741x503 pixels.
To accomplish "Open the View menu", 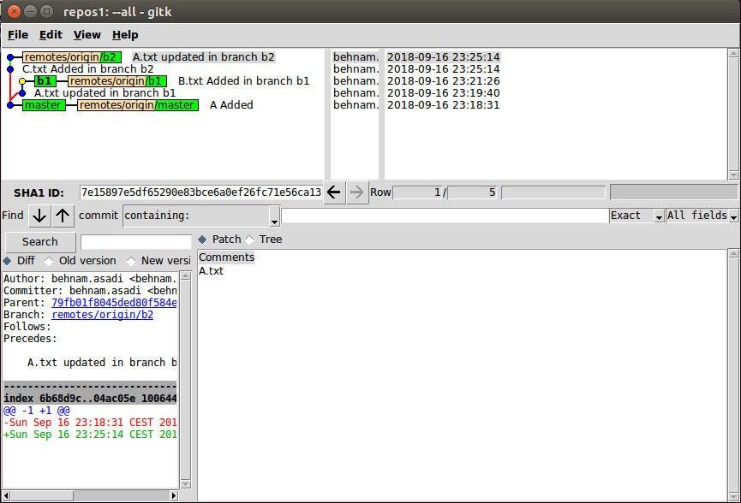I will point(87,35).
